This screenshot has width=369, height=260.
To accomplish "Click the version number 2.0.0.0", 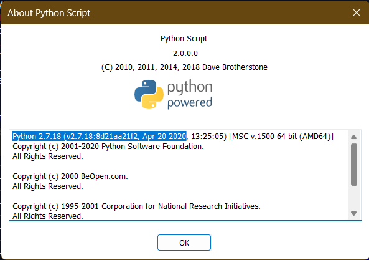I will pyautogui.click(x=185, y=54).
